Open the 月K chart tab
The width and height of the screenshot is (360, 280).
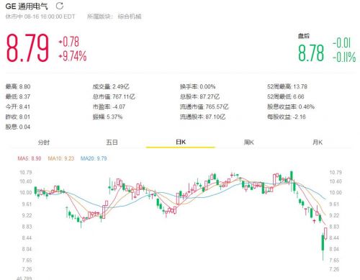pyautogui.click(x=318, y=143)
